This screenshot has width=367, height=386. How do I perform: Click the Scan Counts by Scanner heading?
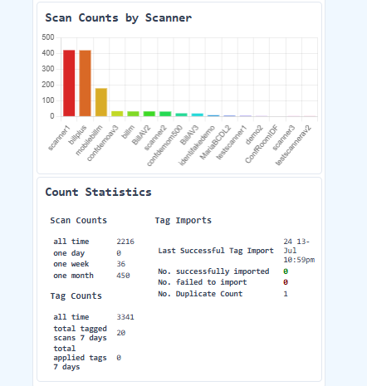point(118,18)
